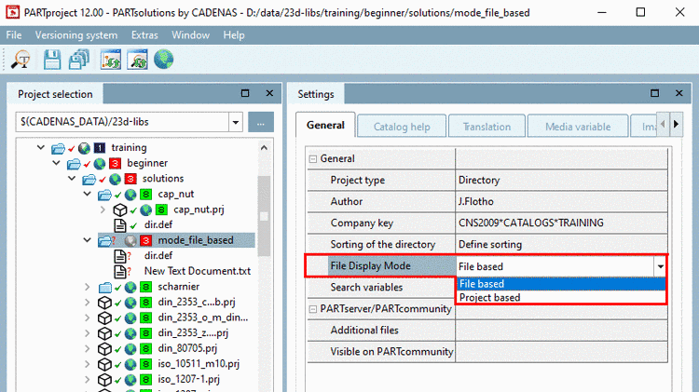Click the globe icon beside iso_10511_m10.prj
Viewport: 699px width, 392px height.
point(130,364)
